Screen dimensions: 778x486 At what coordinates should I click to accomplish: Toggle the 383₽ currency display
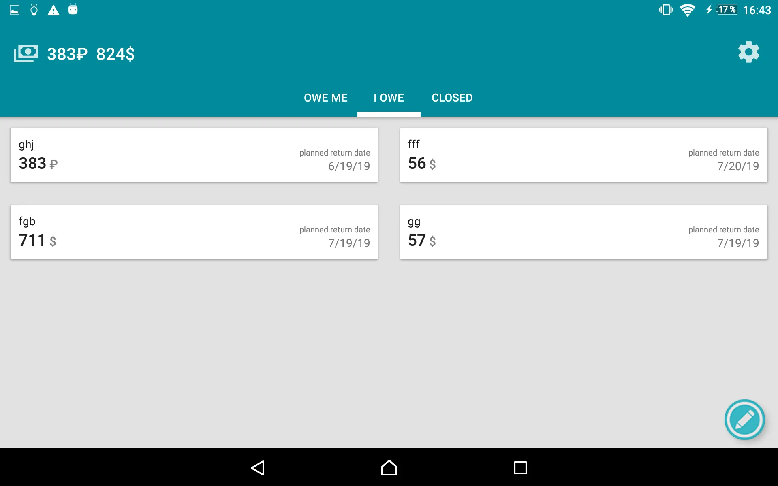point(66,53)
